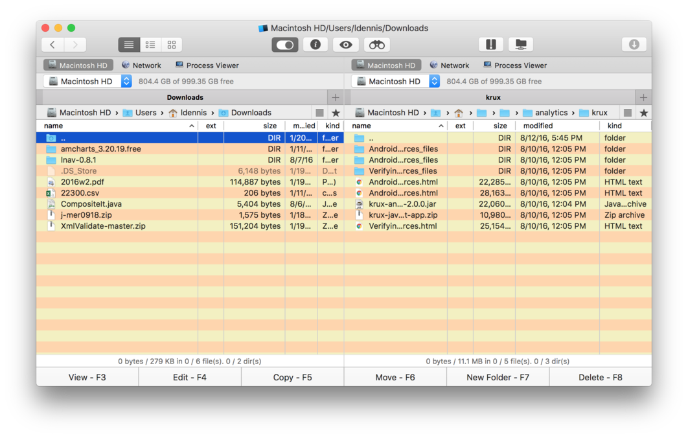Image resolution: width=688 pixels, height=438 pixels.
Task: Open Network tab in left pane
Action: click(141, 65)
